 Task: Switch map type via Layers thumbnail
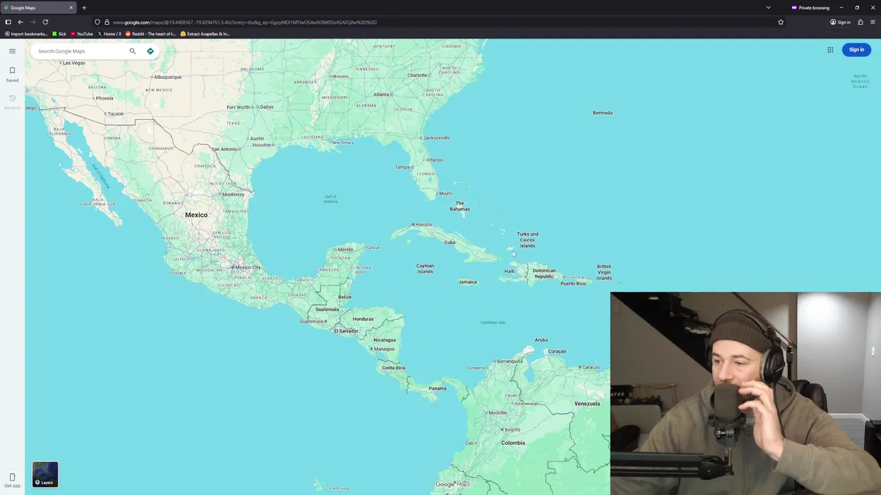(x=45, y=474)
